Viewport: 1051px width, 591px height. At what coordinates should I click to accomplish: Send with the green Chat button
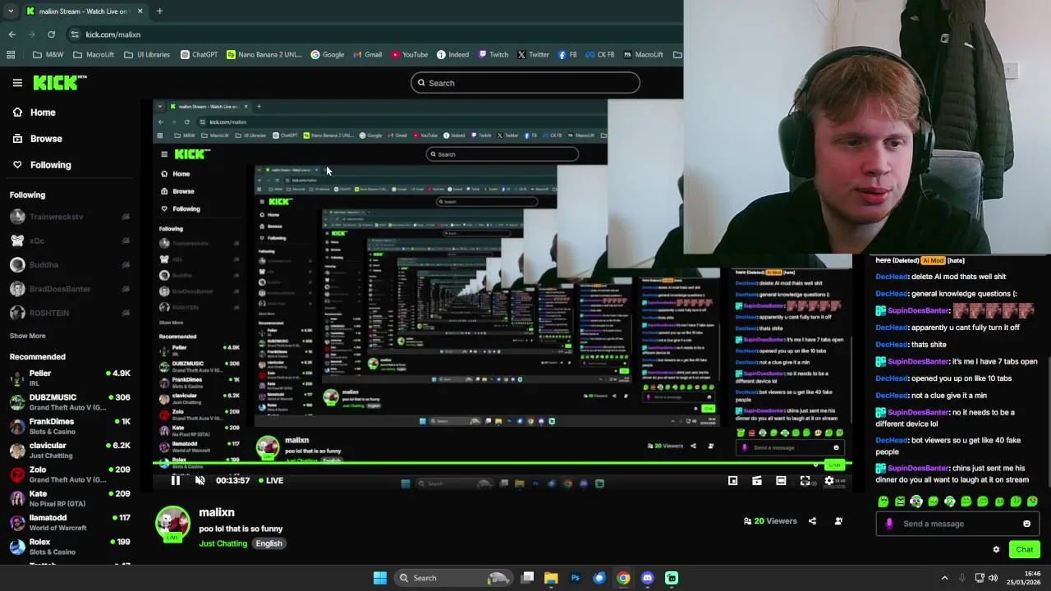[1024, 549]
